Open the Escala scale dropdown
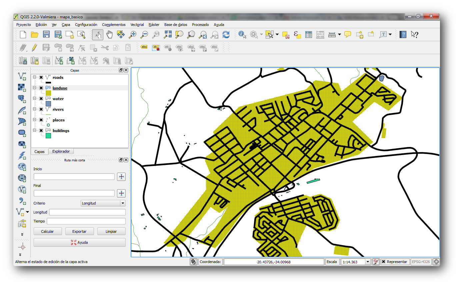Screen dimensions: 460x286 point(368,262)
